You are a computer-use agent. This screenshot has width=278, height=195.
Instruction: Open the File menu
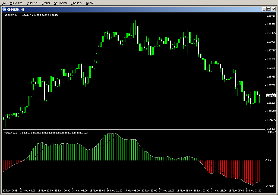click(x=4, y=3)
